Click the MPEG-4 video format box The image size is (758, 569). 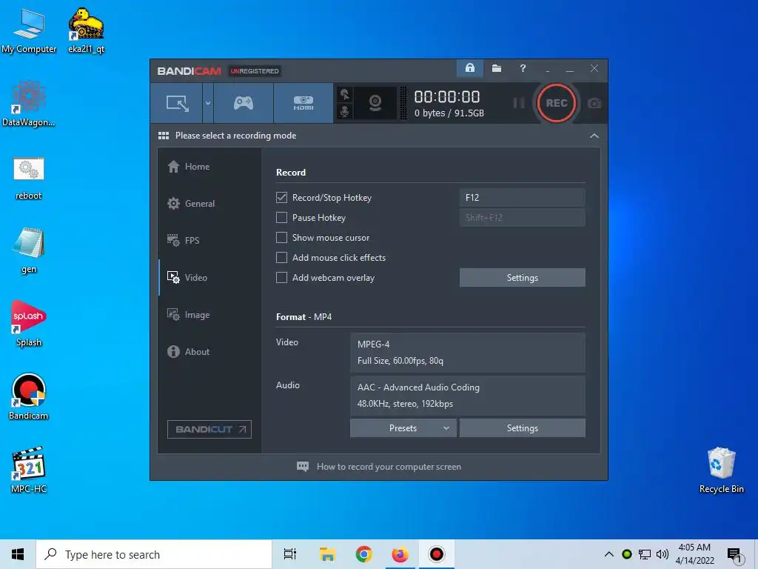(x=468, y=352)
